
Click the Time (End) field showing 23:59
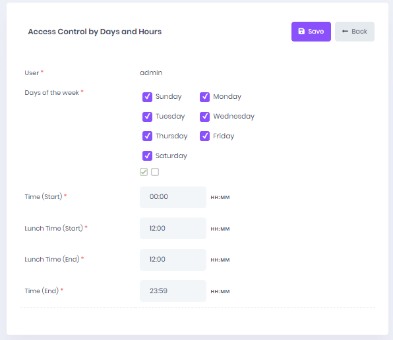point(173,291)
